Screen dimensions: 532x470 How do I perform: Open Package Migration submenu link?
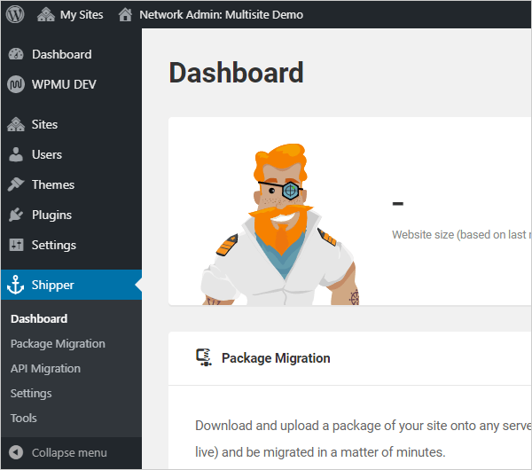pos(58,343)
